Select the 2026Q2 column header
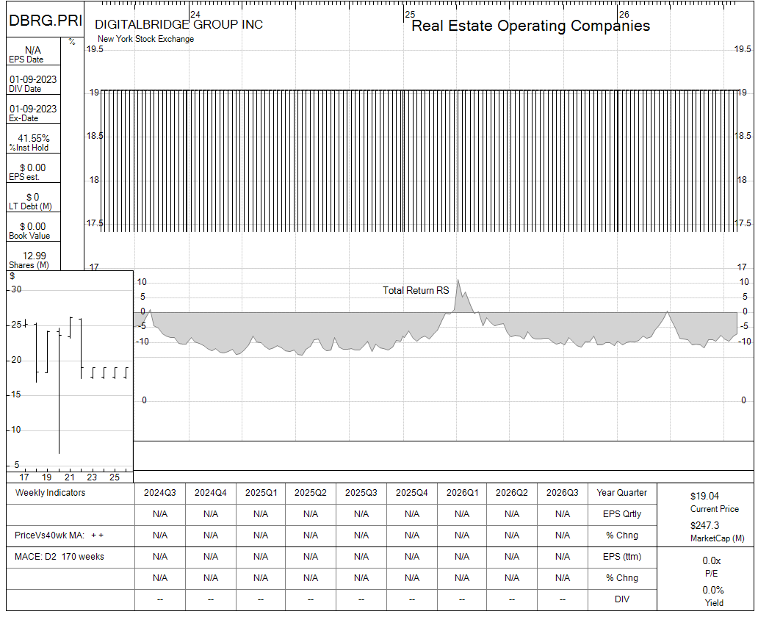The image size is (758, 617). pyautogui.click(x=512, y=493)
